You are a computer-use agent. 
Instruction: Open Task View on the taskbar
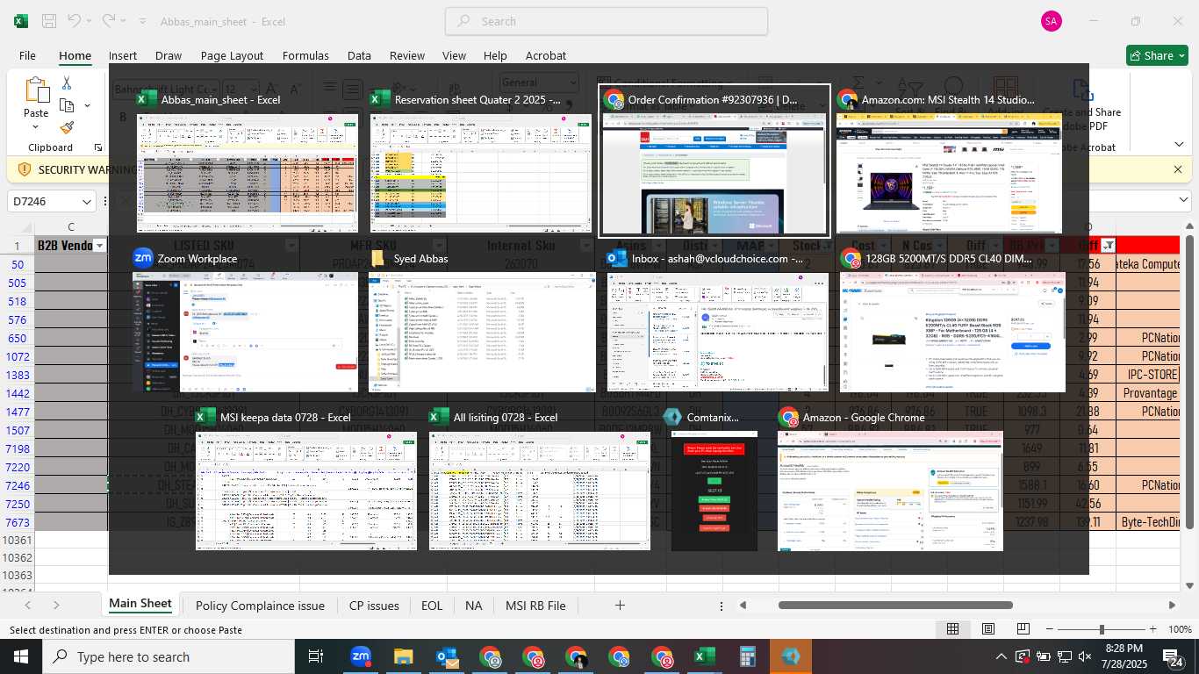316,656
